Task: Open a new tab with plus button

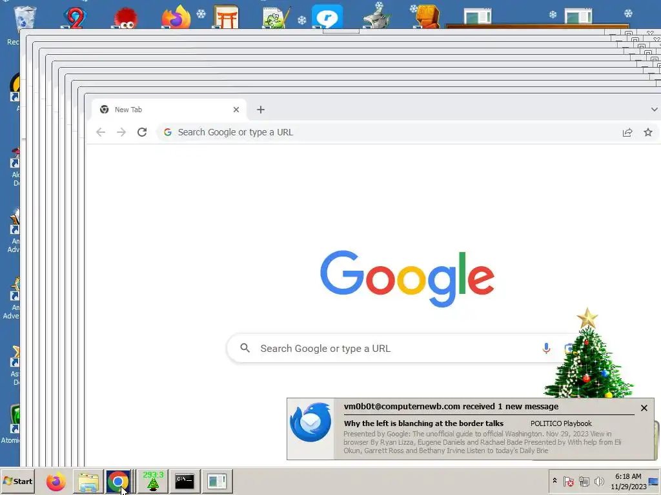Action: [x=261, y=110]
